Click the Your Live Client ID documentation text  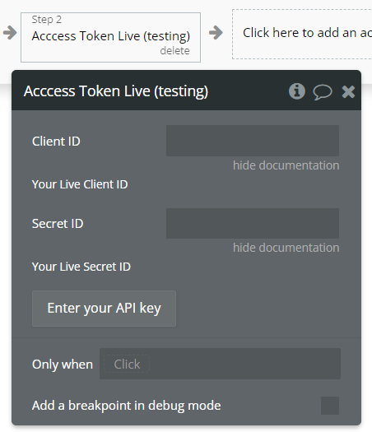80,184
